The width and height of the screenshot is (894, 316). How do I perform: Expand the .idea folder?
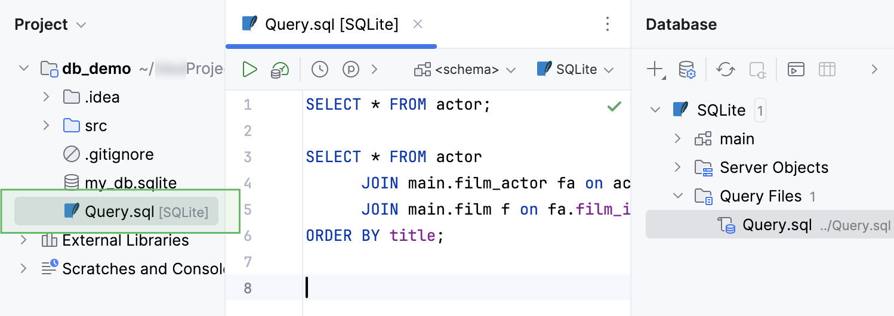coord(46,97)
